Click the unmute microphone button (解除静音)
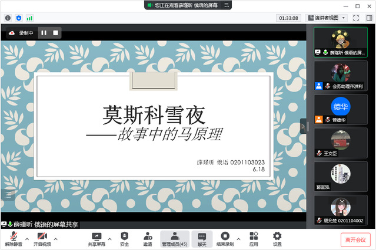 coord(12,238)
